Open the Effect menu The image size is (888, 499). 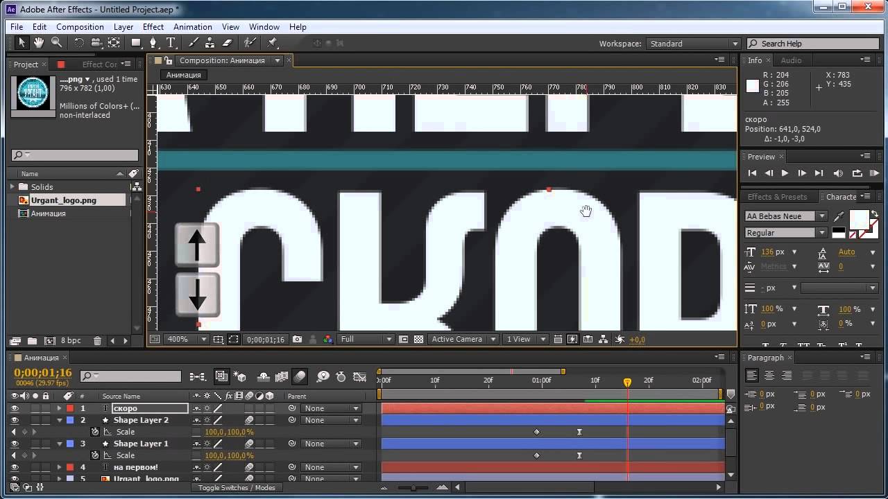(153, 27)
